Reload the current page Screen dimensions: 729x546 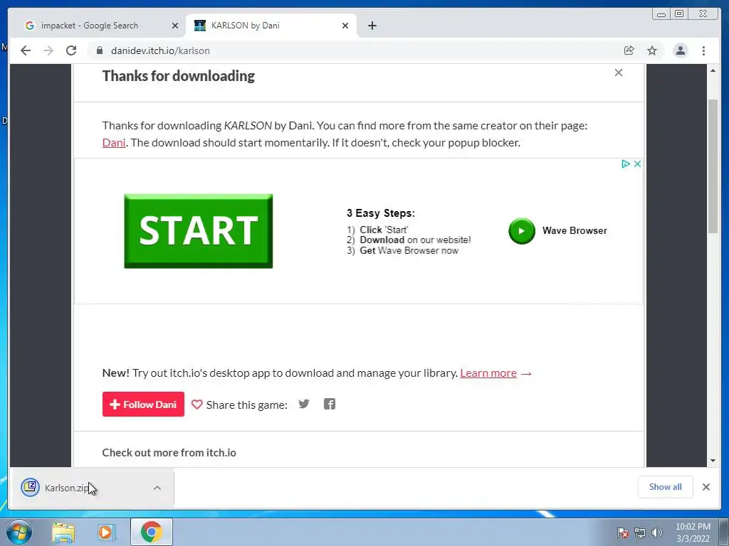coord(71,50)
